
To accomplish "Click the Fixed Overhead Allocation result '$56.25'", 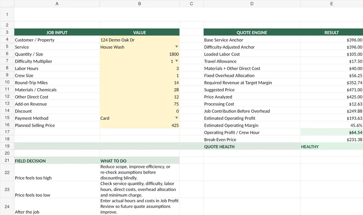I will tap(331, 75).
